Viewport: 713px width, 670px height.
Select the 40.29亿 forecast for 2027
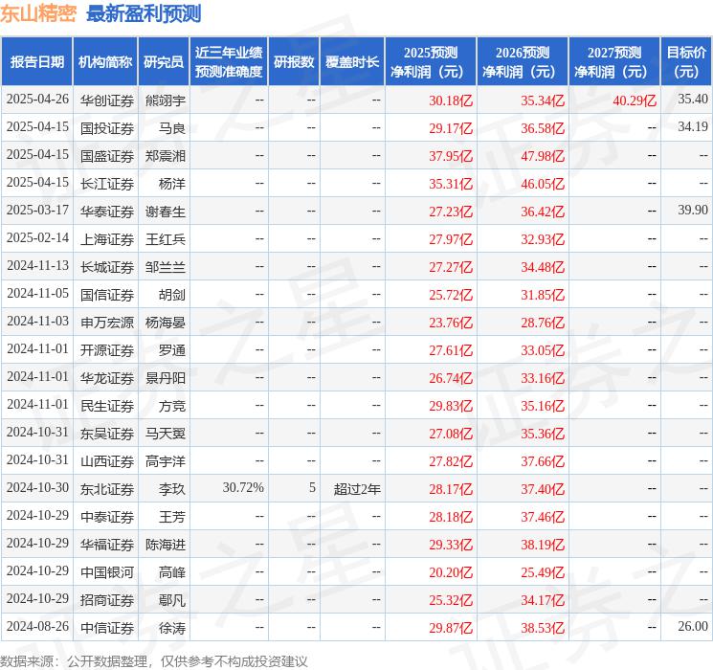point(635,100)
